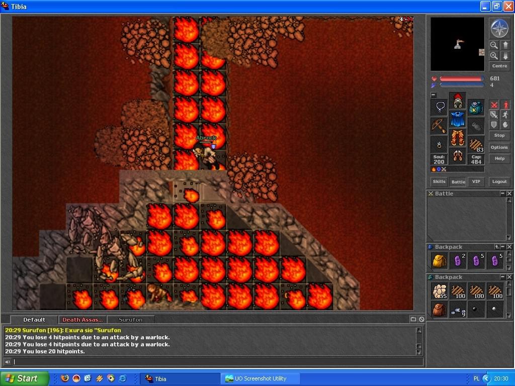The width and height of the screenshot is (515, 386).
Task: Select the crossbow in the hand slot
Action: tap(439, 126)
